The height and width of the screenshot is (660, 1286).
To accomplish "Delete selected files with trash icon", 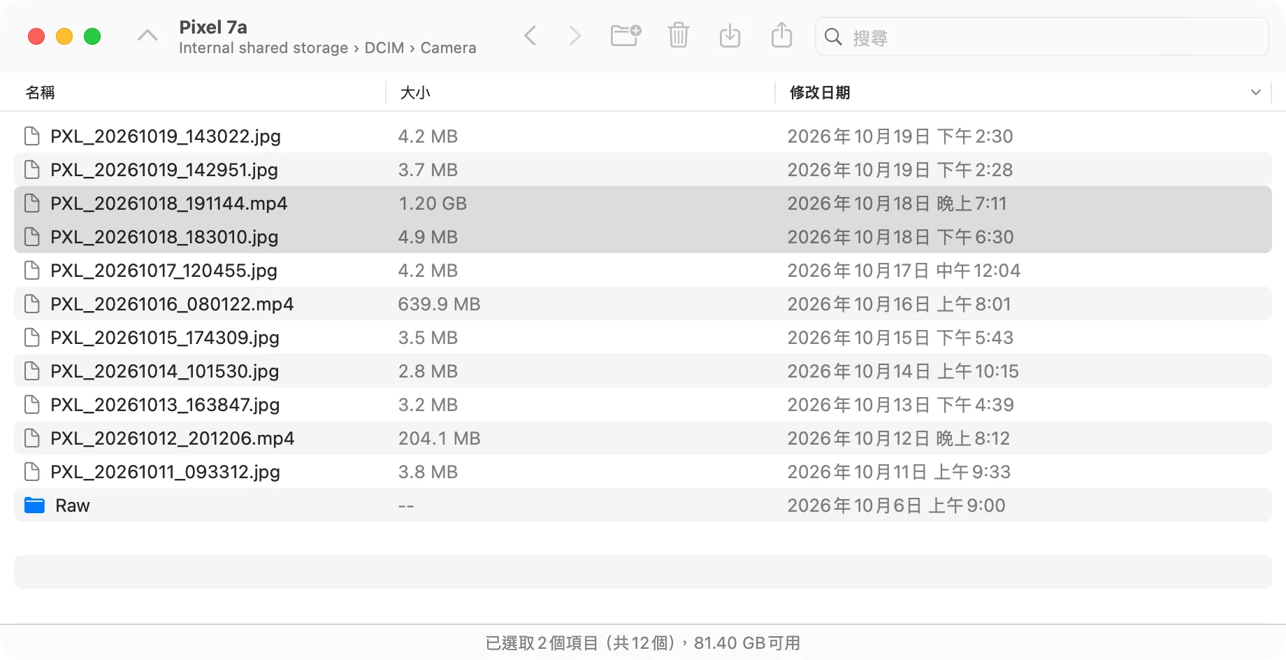I will point(678,35).
